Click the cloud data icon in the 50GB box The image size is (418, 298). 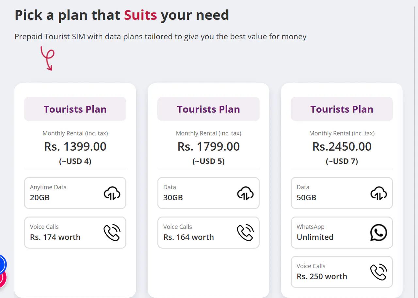378,193
